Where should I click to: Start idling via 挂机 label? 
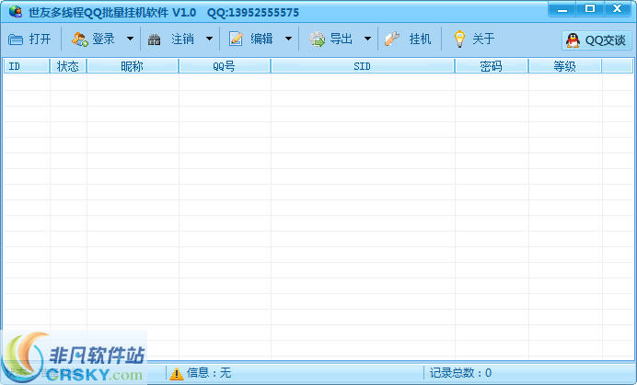tap(420, 39)
